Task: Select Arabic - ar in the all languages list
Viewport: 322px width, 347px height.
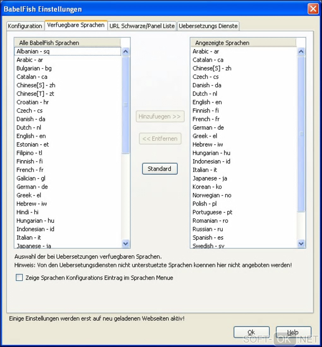Action: click(68, 60)
